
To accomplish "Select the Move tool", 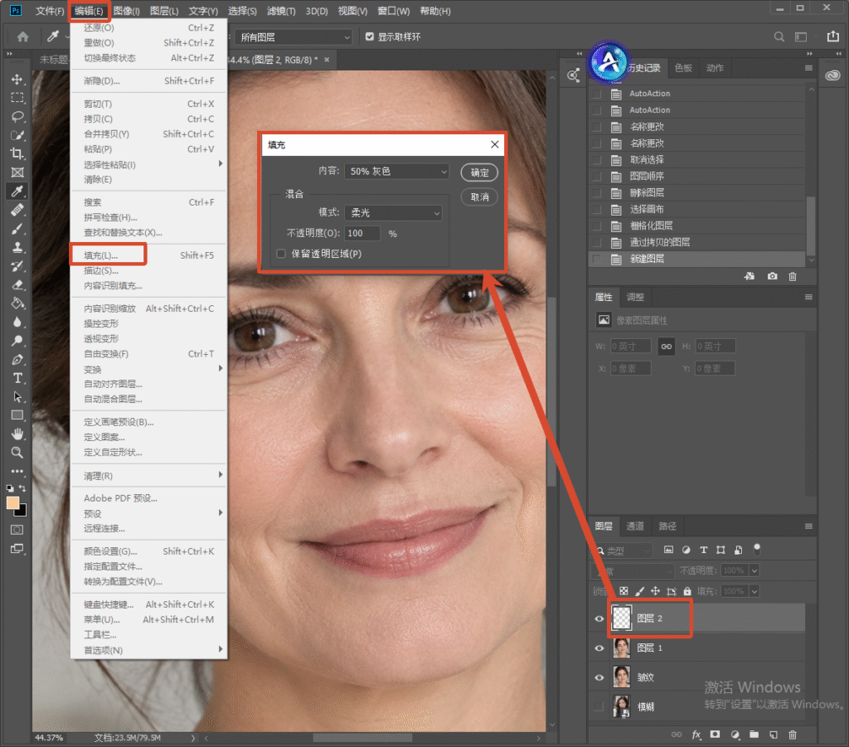I will (x=17, y=80).
